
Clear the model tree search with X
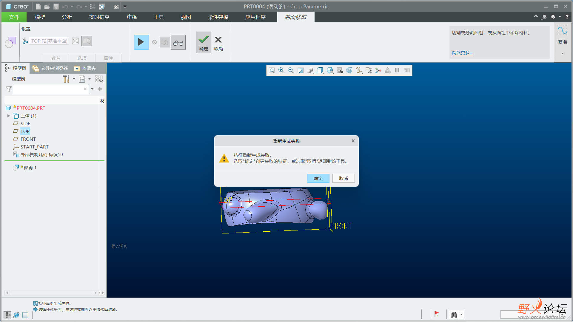pos(85,89)
